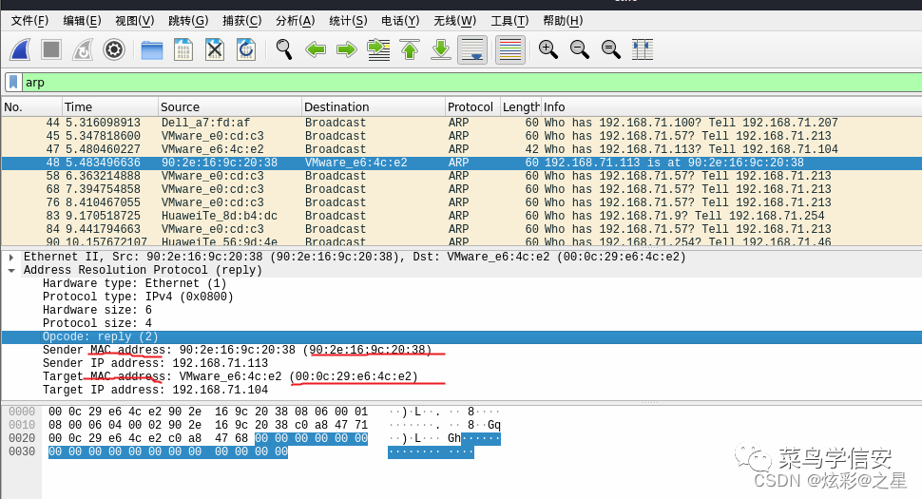Image resolution: width=922 pixels, height=499 pixels.
Task: Select packet 47 asking for 192.168.71.113
Action: pyautogui.click(x=462, y=149)
